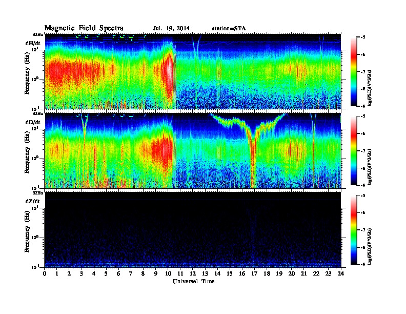Click hour '24' on Universal Time axis
The image size is (406, 314).
pyautogui.click(x=341, y=273)
